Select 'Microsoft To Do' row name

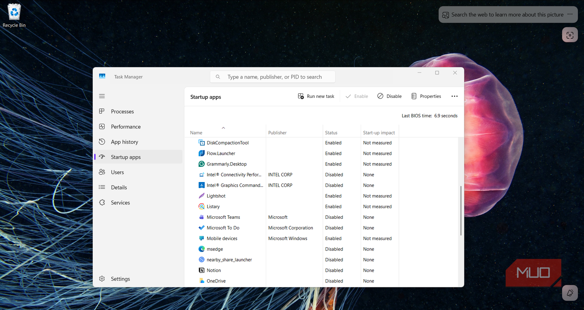(223, 228)
